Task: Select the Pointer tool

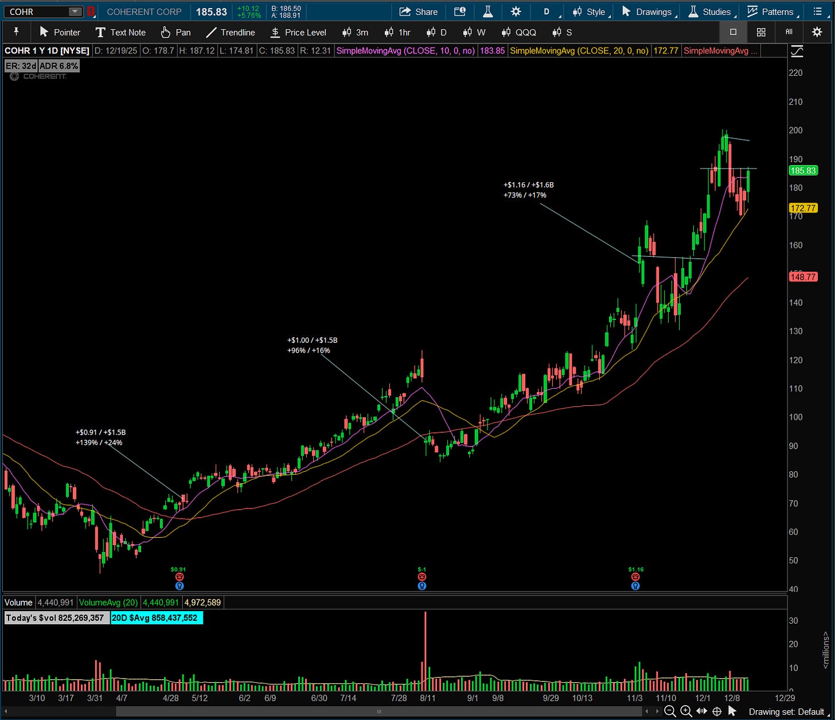Action: 60,32
